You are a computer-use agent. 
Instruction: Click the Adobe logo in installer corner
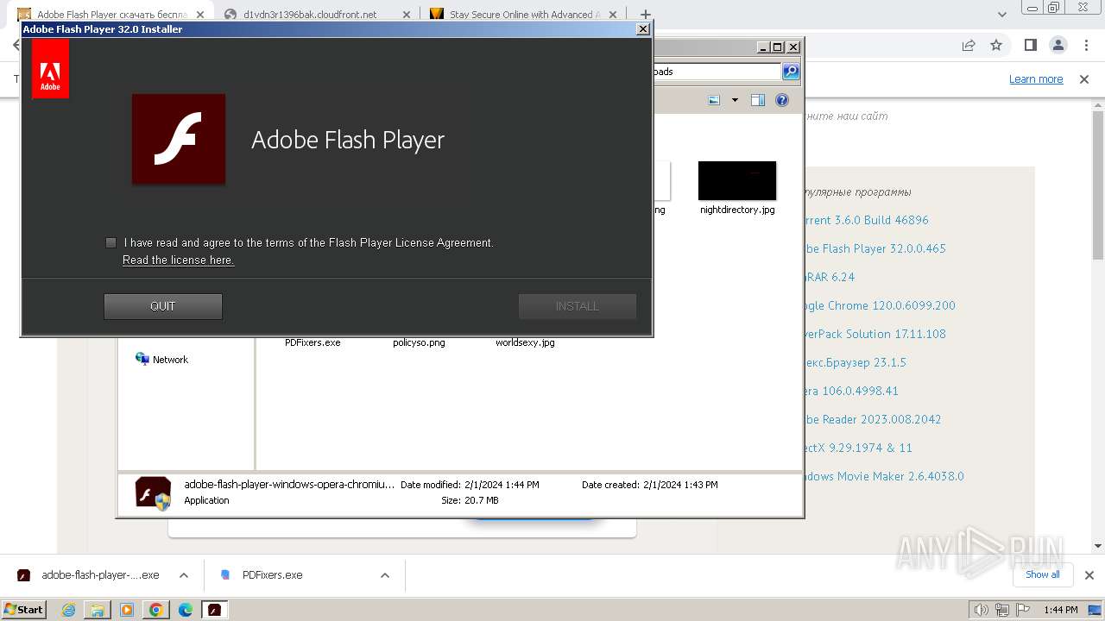click(x=50, y=69)
